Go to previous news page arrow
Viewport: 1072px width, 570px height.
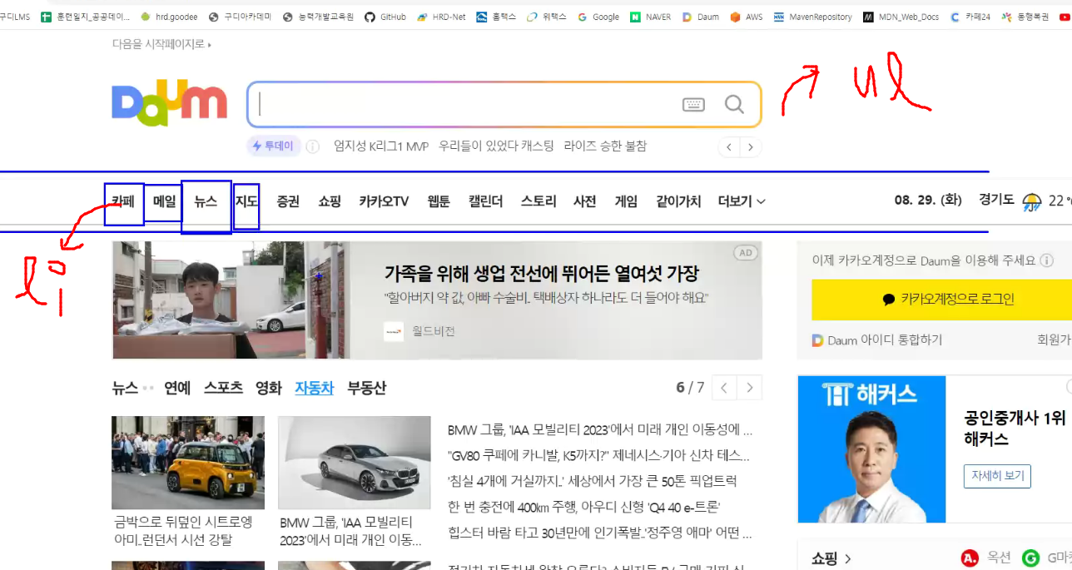[724, 388]
